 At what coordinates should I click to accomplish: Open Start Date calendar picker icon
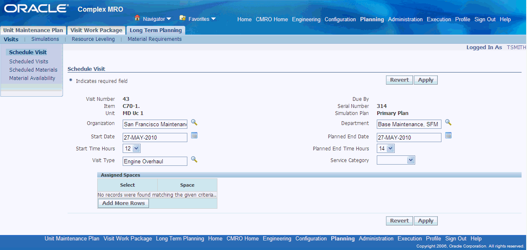point(194,135)
